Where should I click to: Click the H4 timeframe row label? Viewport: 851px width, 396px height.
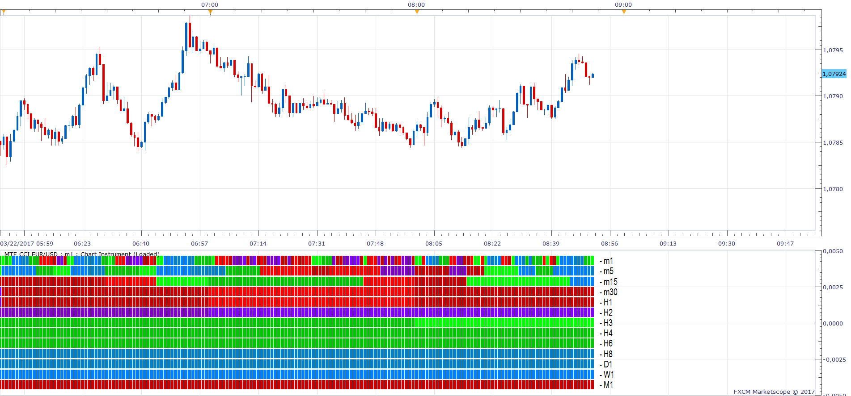[x=606, y=333]
